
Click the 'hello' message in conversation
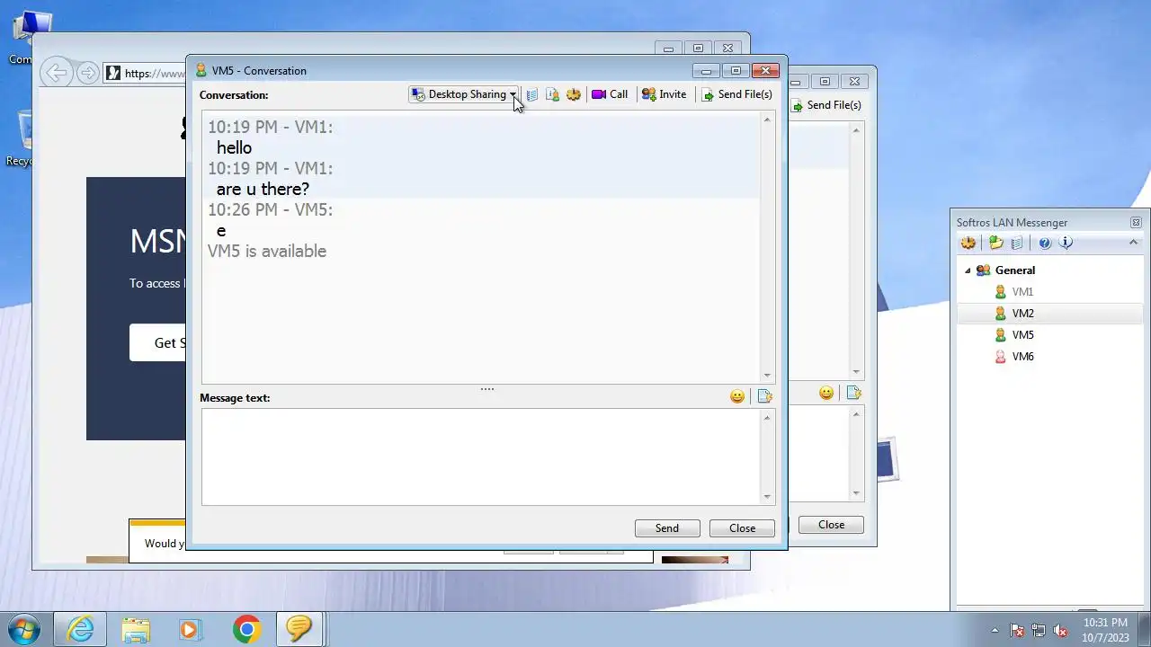(234, 147)
